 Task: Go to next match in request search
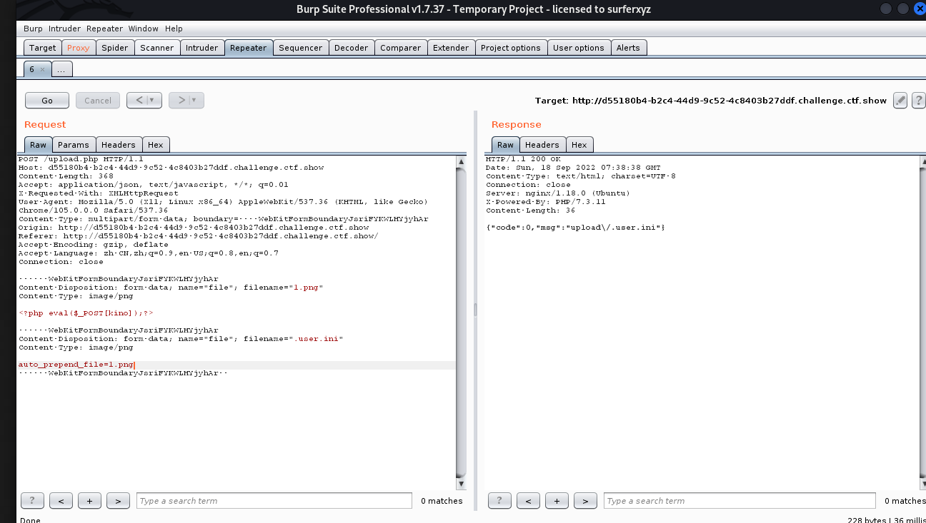(x=118, y=501)
